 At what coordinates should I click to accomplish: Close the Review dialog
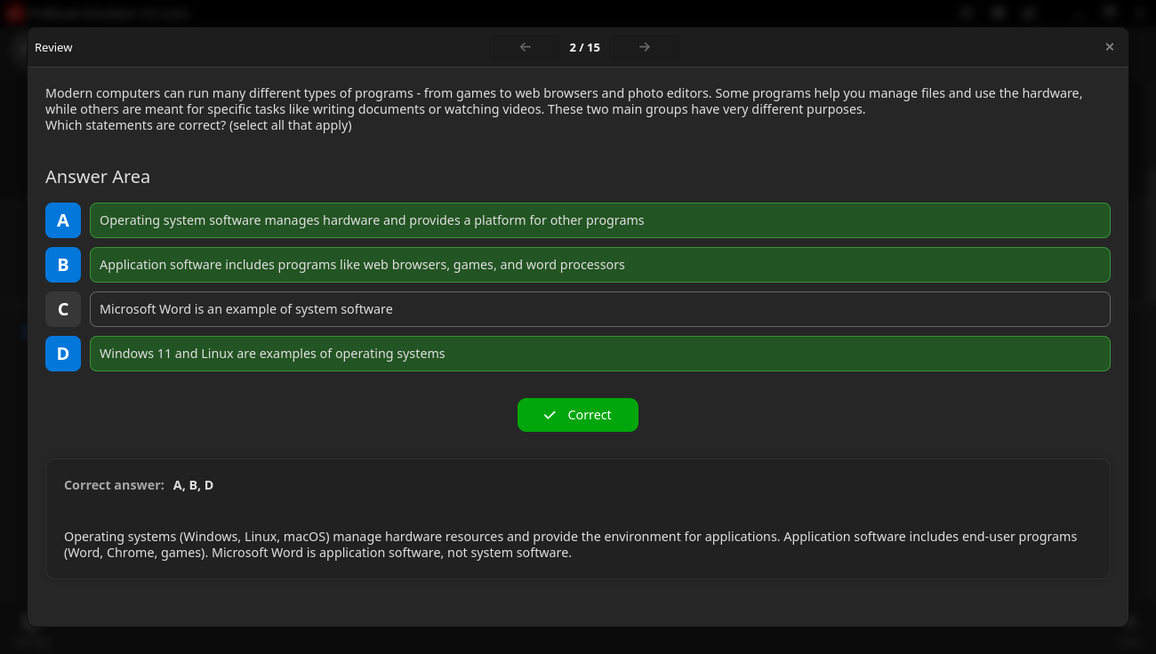(x=1110, y=47)
